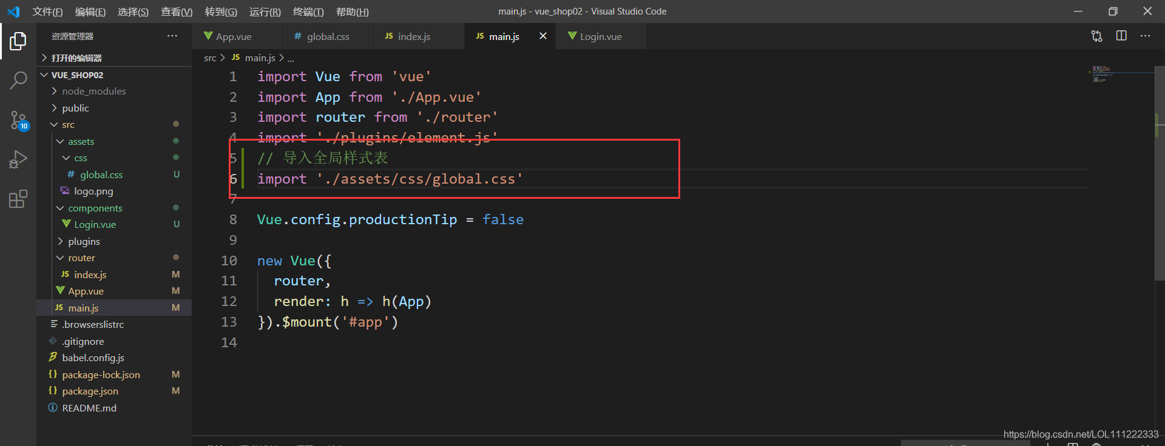
Task: Open .browserslistrc file
Action: pyautogui.click(x=114, y=325)
